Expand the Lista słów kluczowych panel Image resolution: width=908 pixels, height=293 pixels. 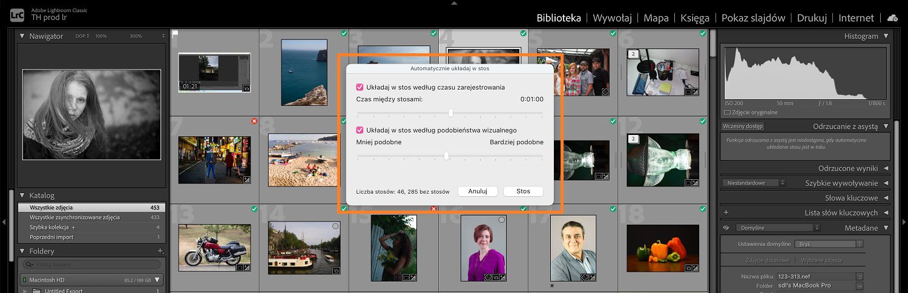[886, 212]
